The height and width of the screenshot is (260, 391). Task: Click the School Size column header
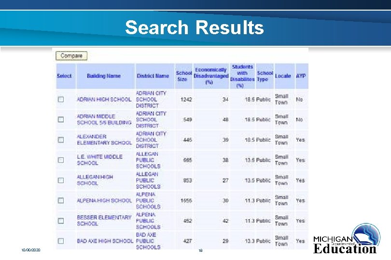(183, 76)
